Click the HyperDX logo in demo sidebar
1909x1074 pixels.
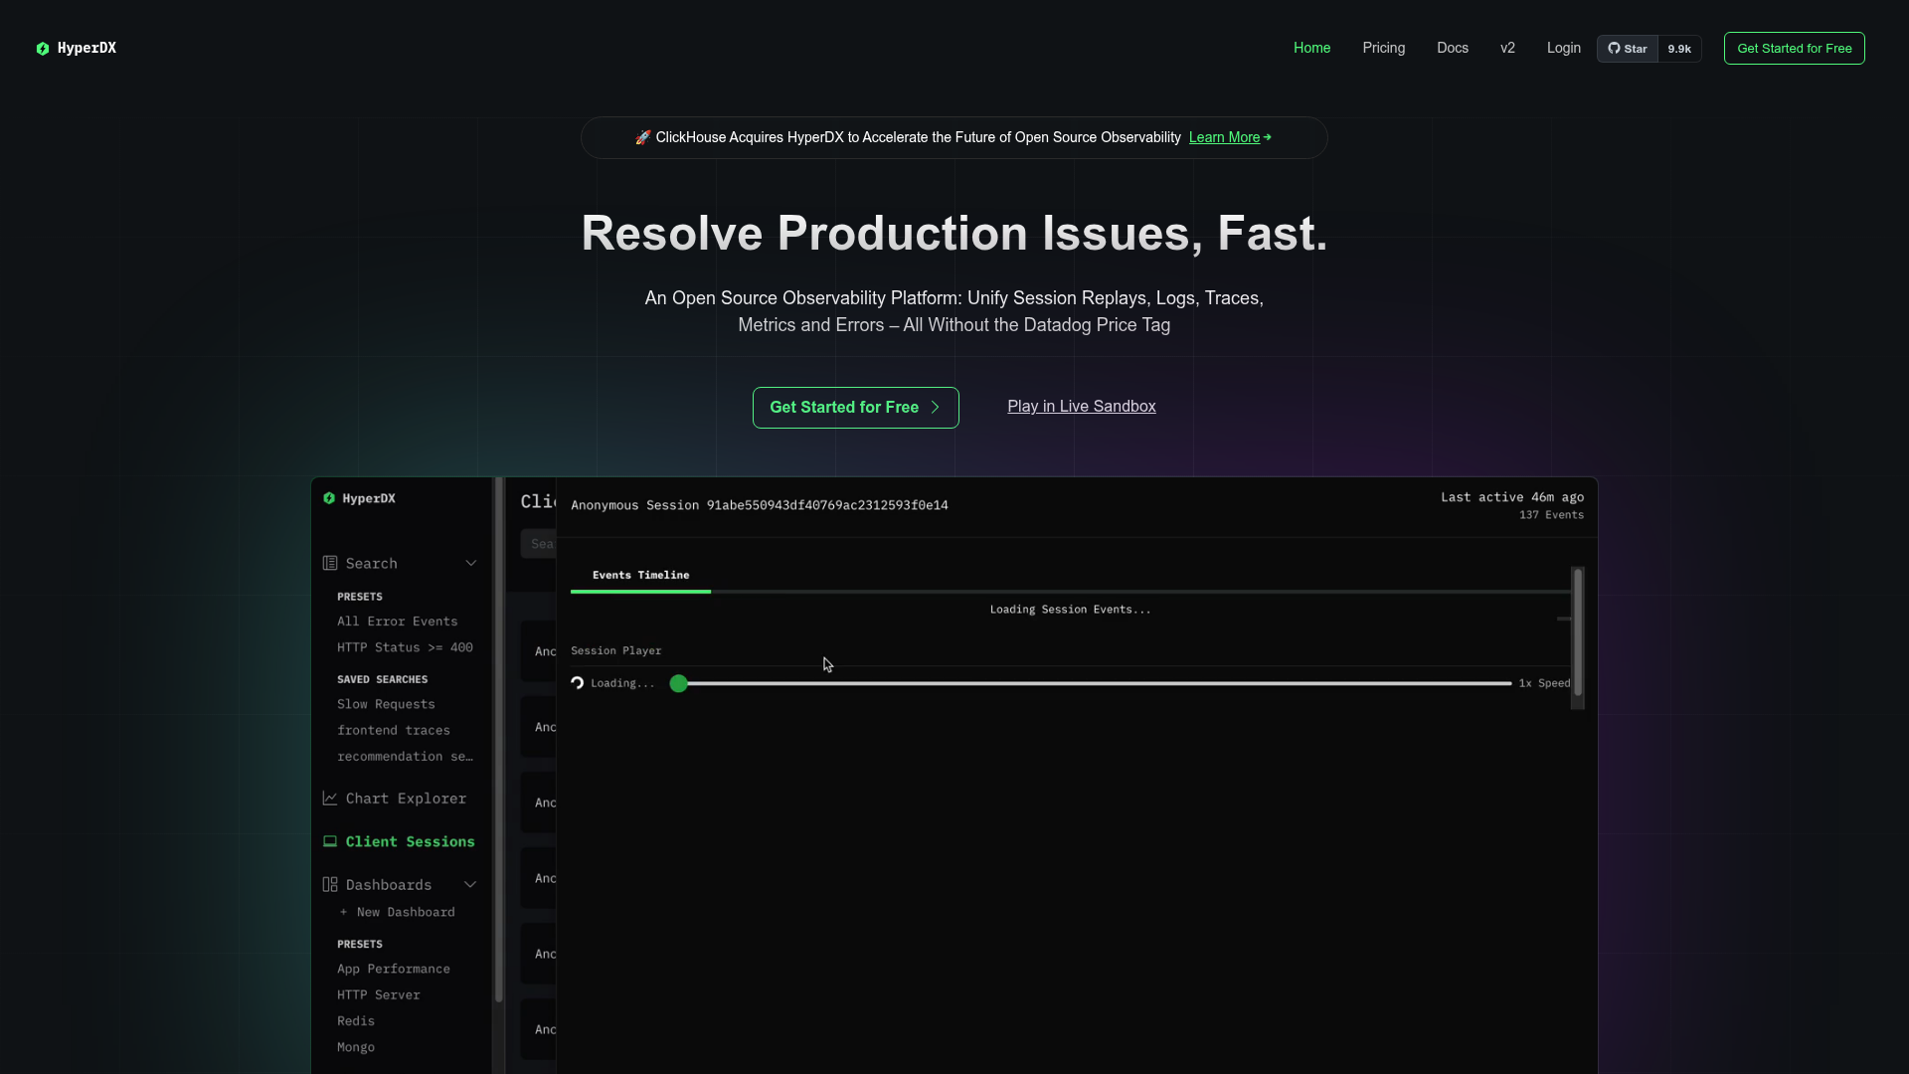359,498
